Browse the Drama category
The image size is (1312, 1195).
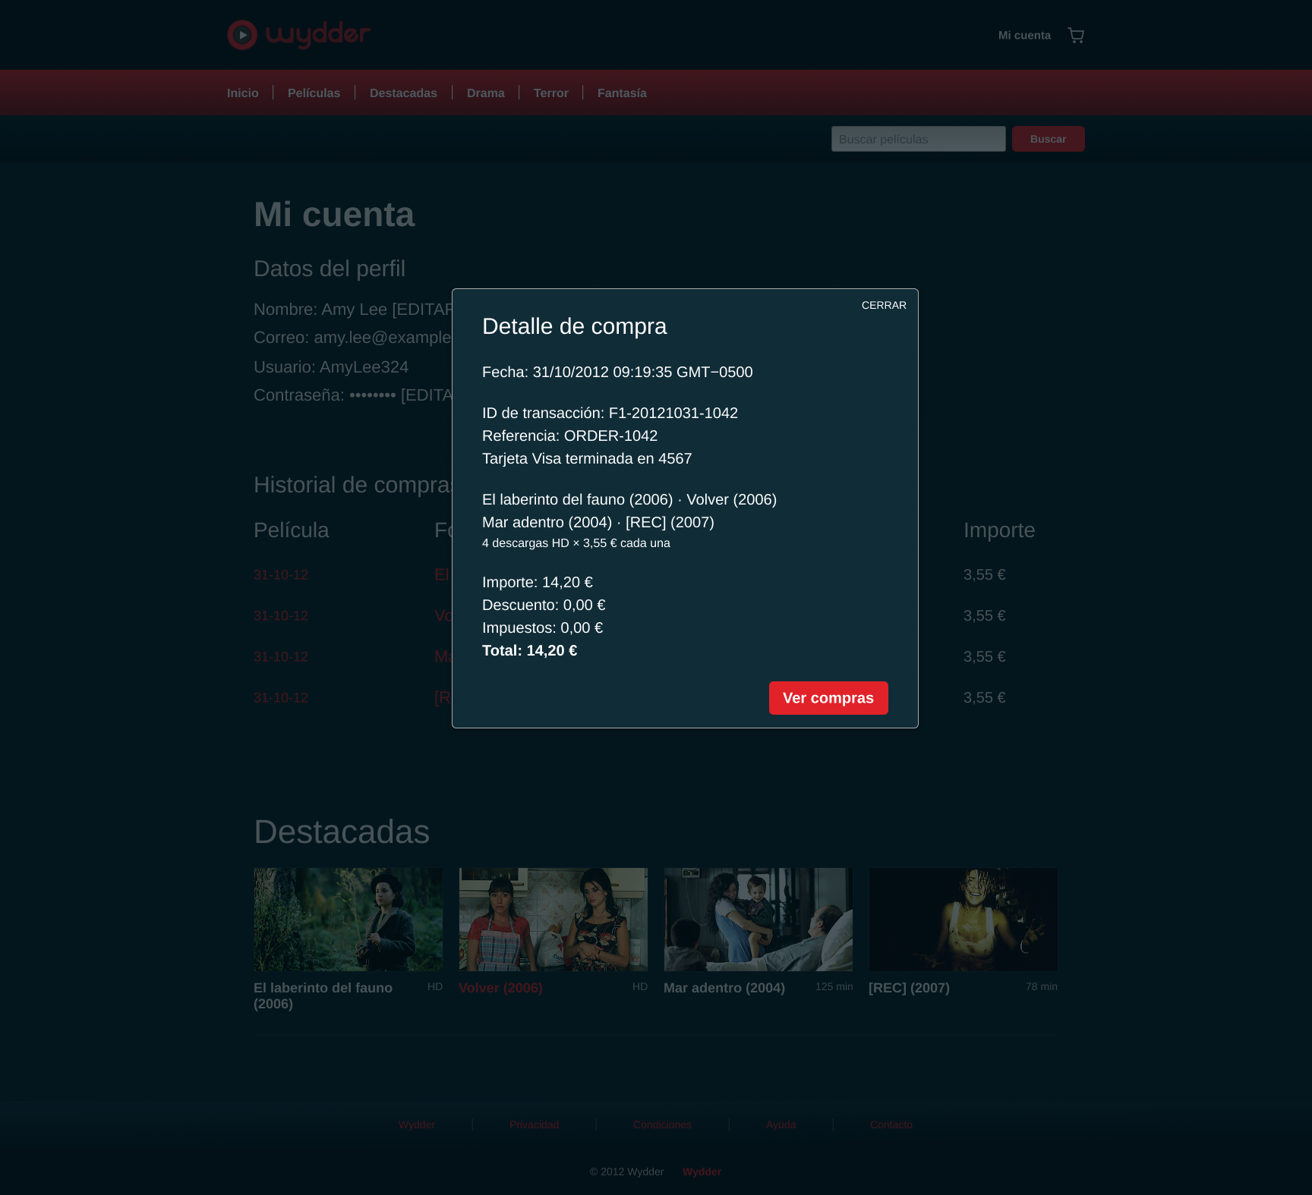486,93
